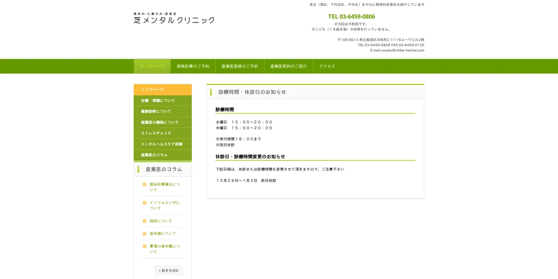Open 休職・復職について in the sidebar
The width and height of the screenshot is (558, 279).
pos(162,101)
